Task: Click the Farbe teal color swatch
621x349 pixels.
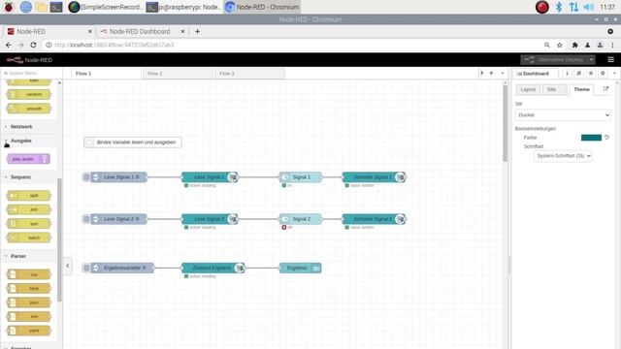Action: [591, 138]
